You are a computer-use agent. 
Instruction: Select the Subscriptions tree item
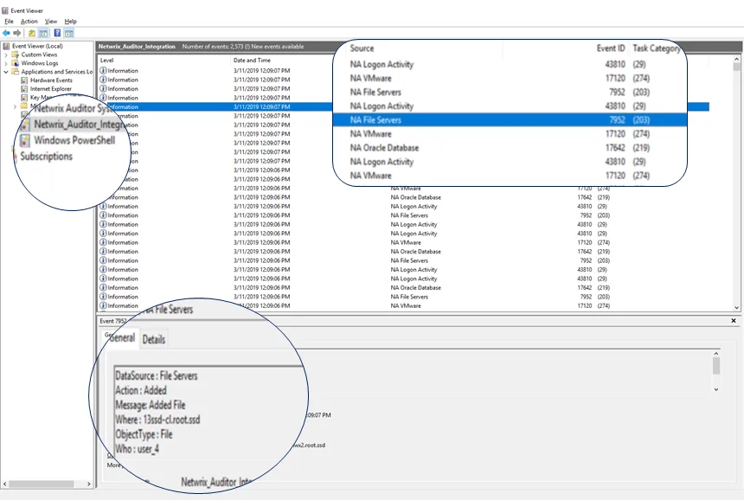click(46, 156)
